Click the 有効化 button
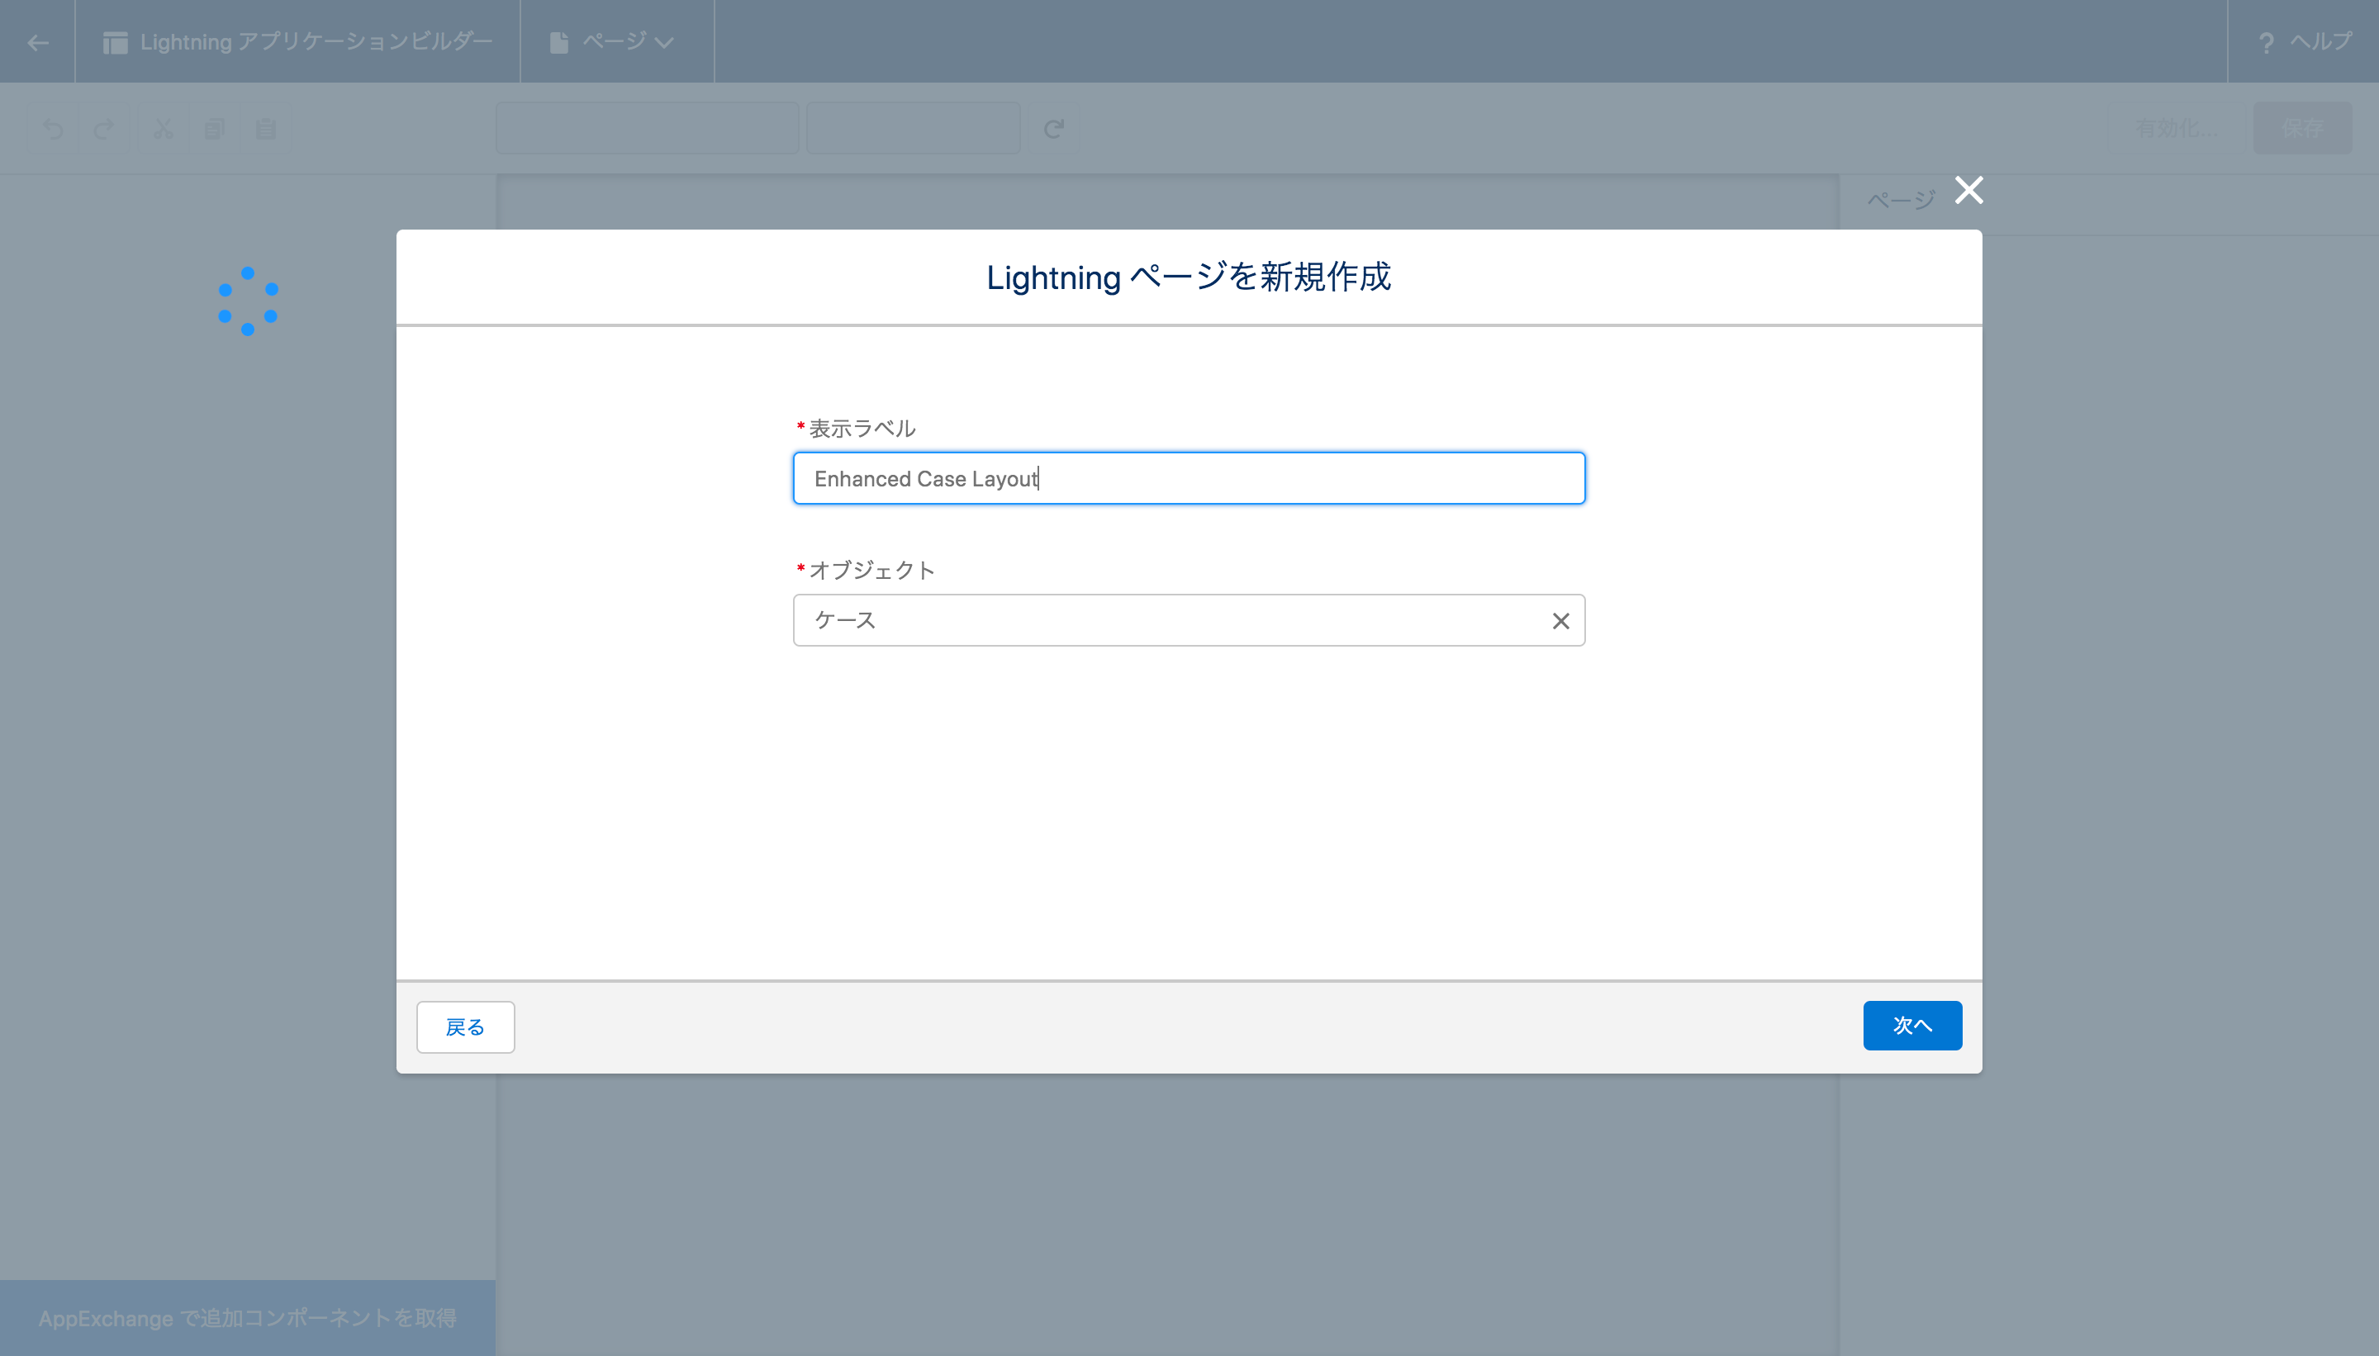The image size is (2379, 1356). [x=2176, y=129]
